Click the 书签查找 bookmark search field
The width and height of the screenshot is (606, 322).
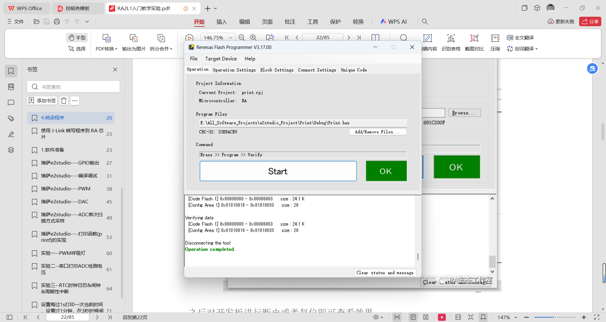(x=73, y=87)
